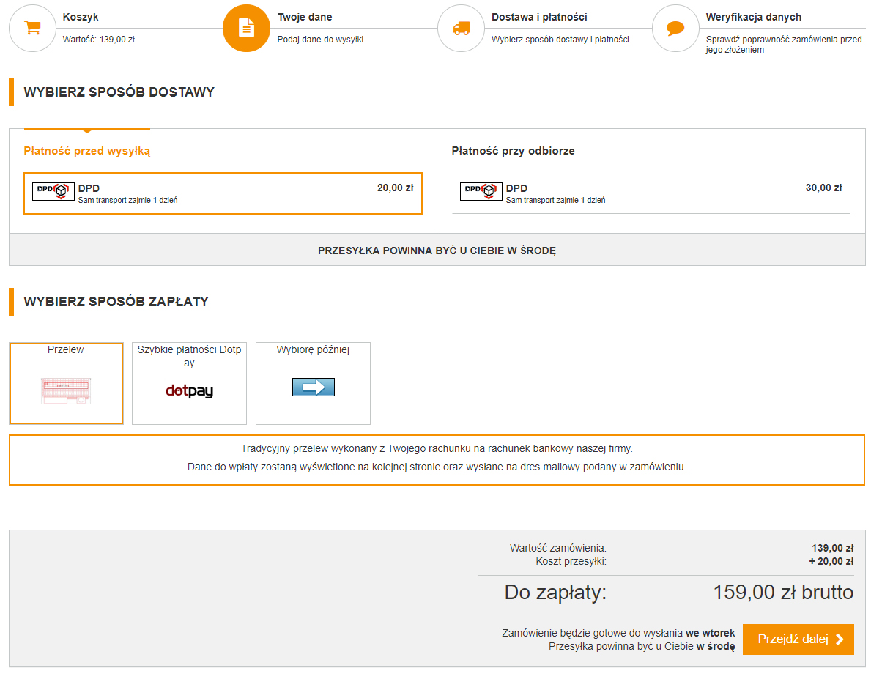Viewport: 871px width, 679px height.
Task: Click the blue arrow Wybiorę później icon
Action: click(313, 387)
